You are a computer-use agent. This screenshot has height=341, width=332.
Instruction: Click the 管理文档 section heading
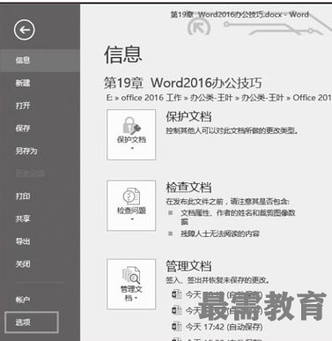click(188, 266)
